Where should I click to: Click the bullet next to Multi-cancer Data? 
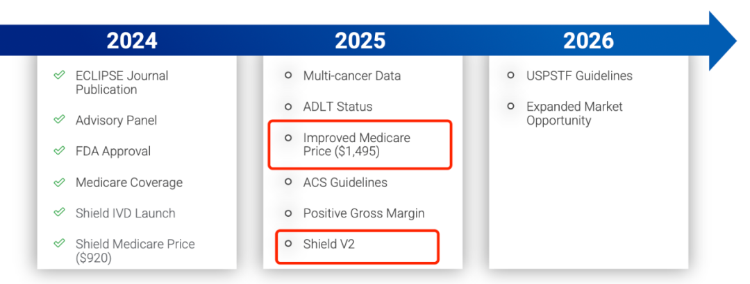click(288, 75)
